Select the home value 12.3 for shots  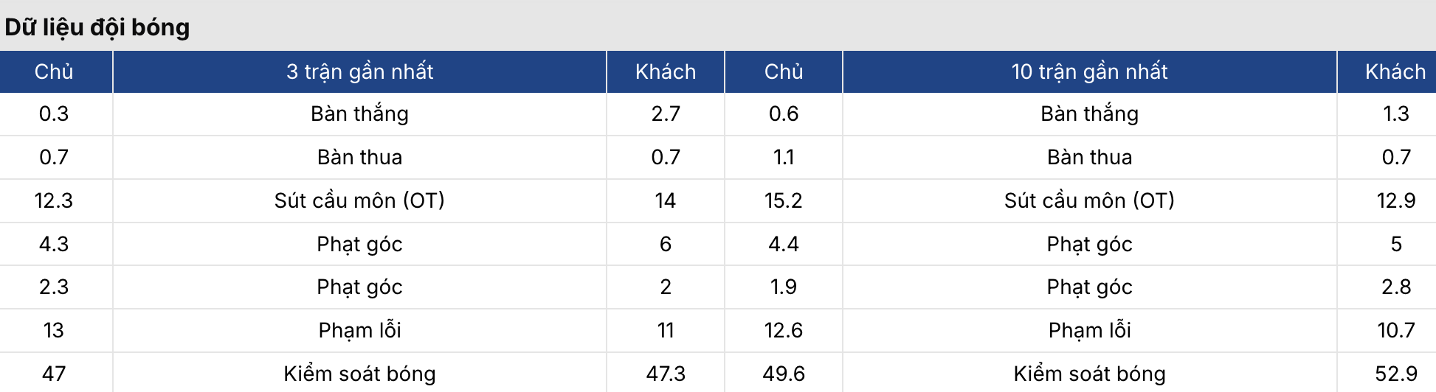point(54,200)
